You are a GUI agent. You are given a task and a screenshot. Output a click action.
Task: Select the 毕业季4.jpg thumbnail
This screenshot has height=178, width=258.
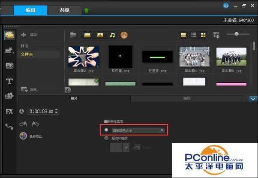point(195,57)
